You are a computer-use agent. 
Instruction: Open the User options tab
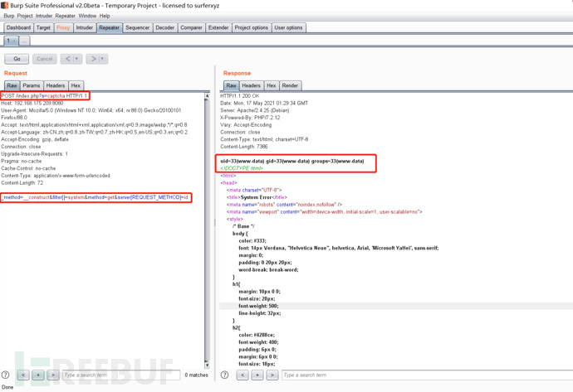click(289, 27)
